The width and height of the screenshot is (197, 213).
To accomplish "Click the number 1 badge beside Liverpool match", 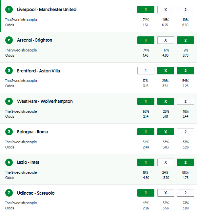I will (9, 10).
